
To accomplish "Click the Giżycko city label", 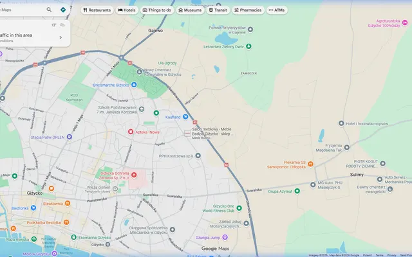I will (35, 193).
